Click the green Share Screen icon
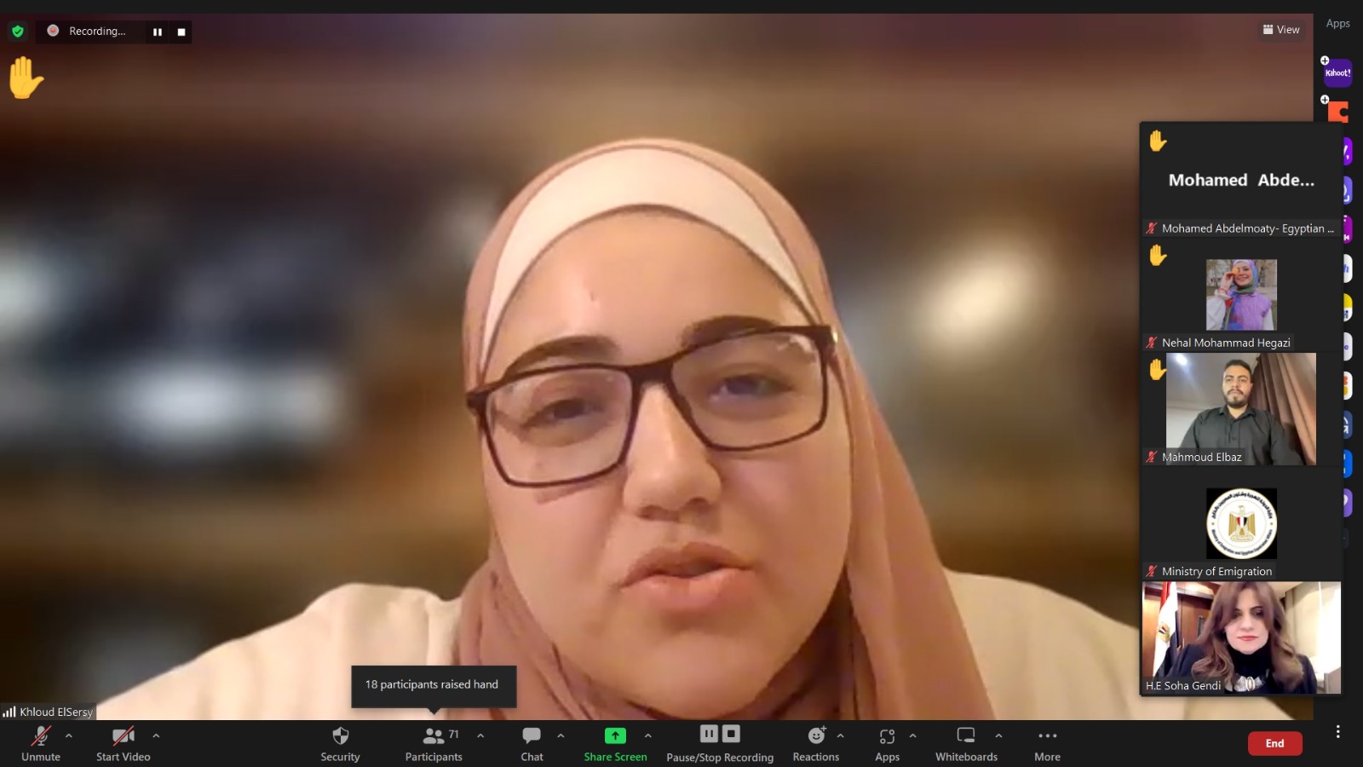The height and width of the screenshot is (767, 1363). [615, 735]
